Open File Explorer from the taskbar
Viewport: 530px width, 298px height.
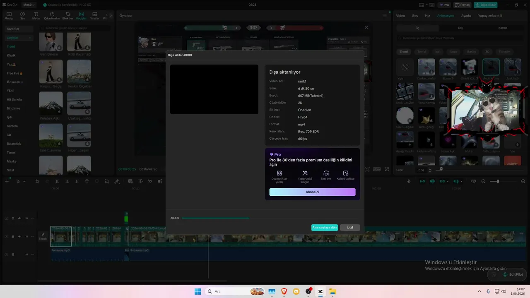tap(332, 291)
